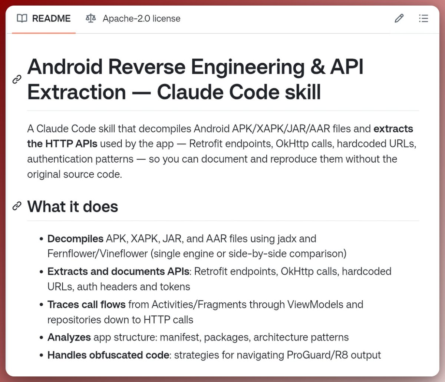Open the outline table of contents icon
445x382 pixels.
click(423, 18)
